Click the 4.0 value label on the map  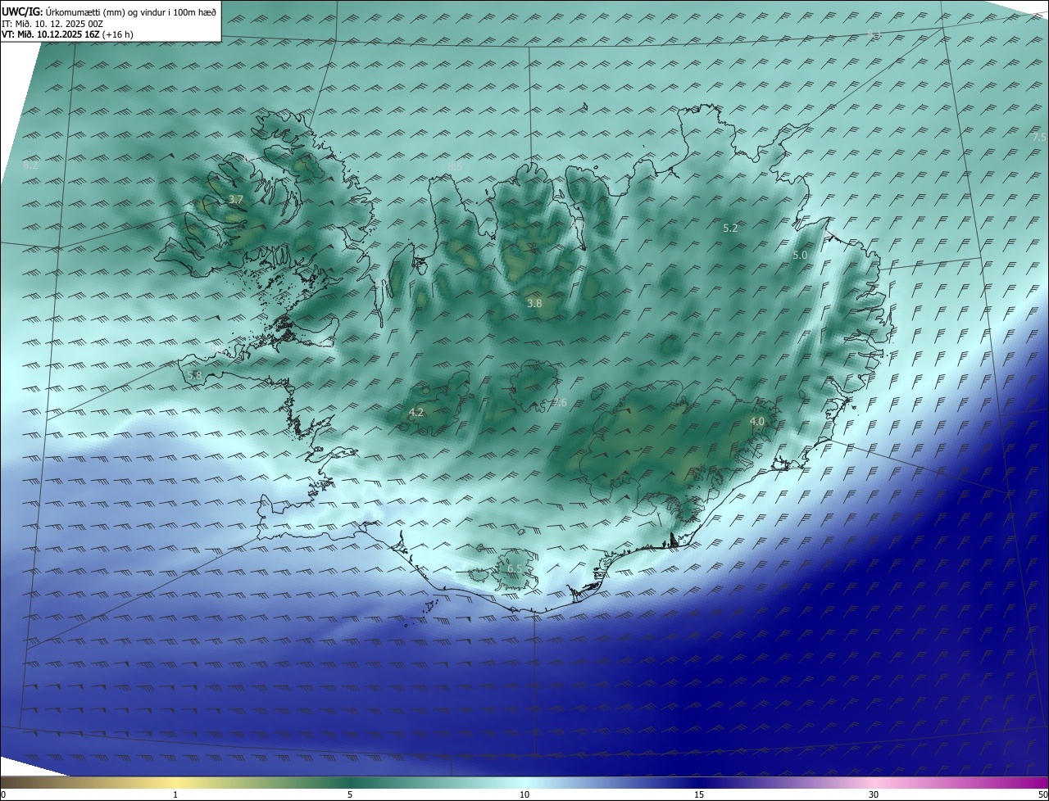(756, 421)
